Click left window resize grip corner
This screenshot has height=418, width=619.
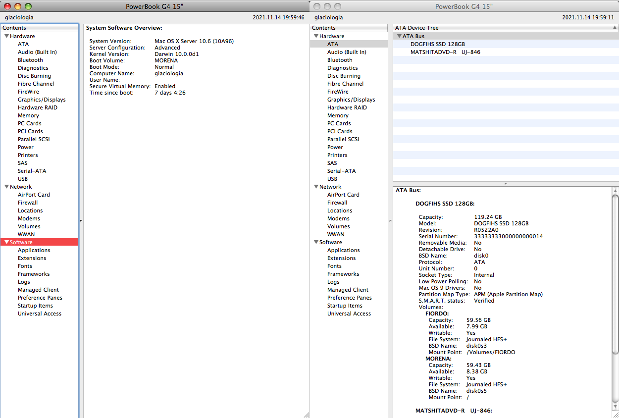pos(306,415)
